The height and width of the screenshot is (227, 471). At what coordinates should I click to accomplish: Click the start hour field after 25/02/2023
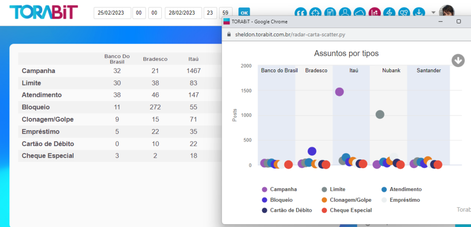[x=139, y=13]
